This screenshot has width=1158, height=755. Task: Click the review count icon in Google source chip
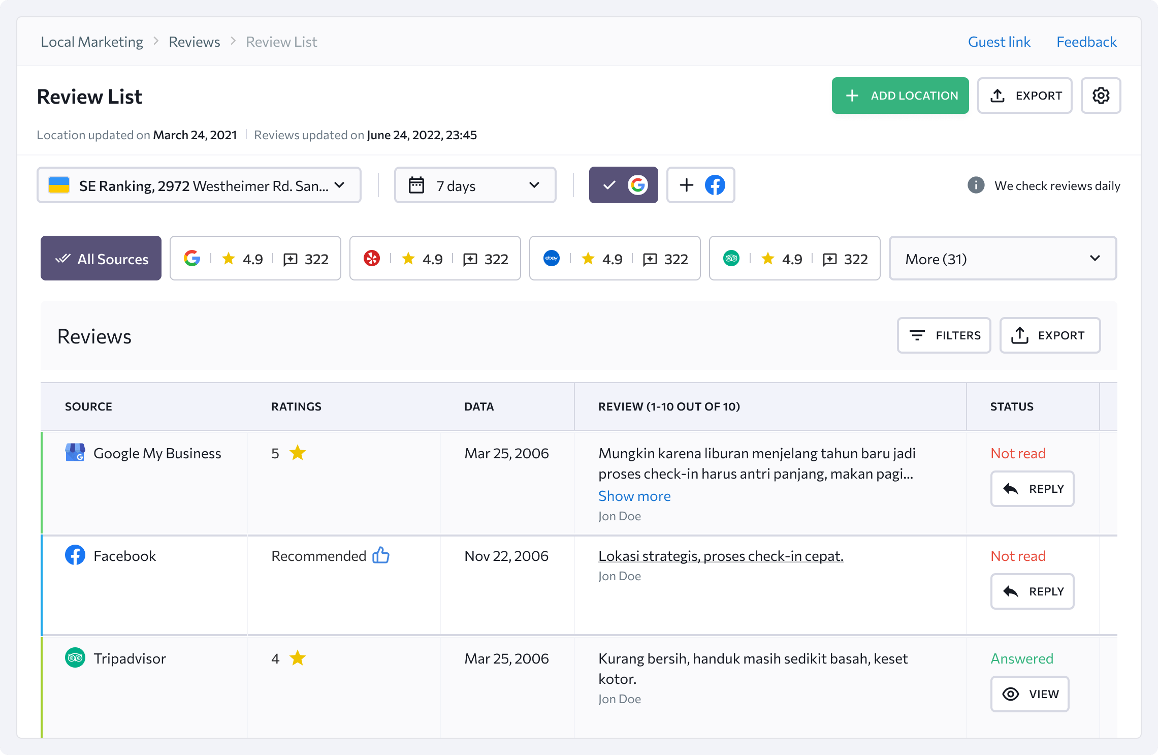tap(291, 259)
